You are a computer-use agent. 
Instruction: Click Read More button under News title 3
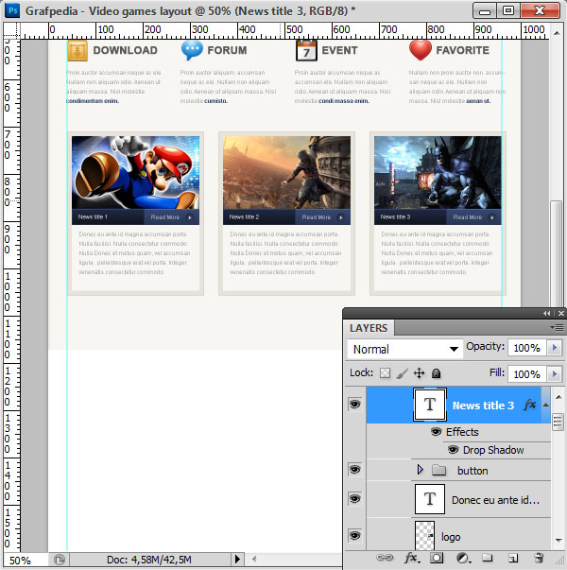point(474,216)
